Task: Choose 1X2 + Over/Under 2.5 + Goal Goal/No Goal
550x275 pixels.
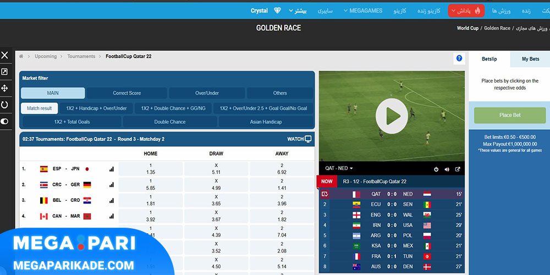Action: [263, 108]
